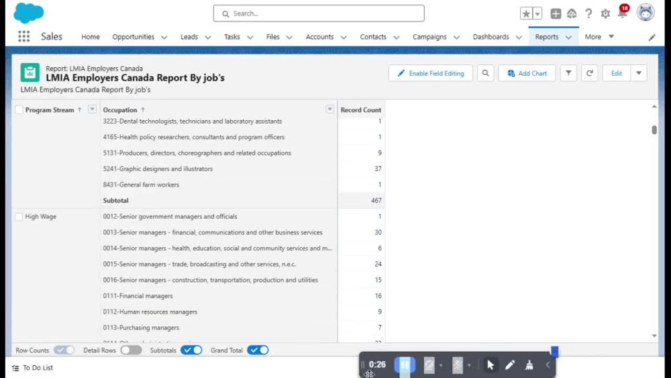The image size is (671, 378).
Task: Click the Record Count column header
Action: click(361, 110)
